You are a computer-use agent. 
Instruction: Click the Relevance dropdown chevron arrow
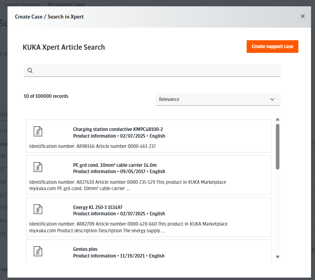click(x=272, y=99)
